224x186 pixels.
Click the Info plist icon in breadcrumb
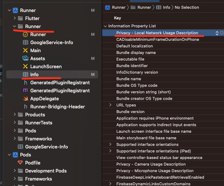coord(158,7)
